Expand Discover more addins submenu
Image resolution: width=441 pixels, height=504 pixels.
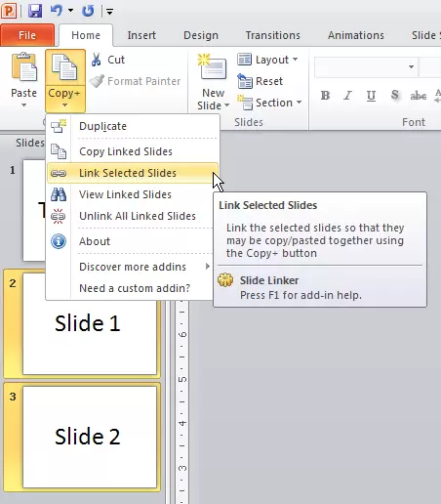[133, 267]
